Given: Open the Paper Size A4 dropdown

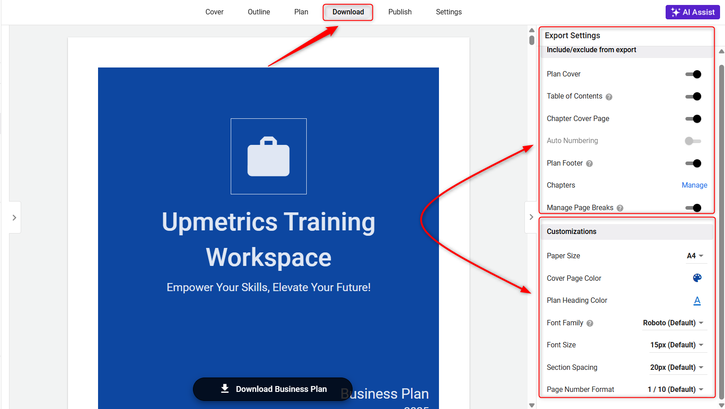Looking at the screenshot, I should [x=695, y=256].
